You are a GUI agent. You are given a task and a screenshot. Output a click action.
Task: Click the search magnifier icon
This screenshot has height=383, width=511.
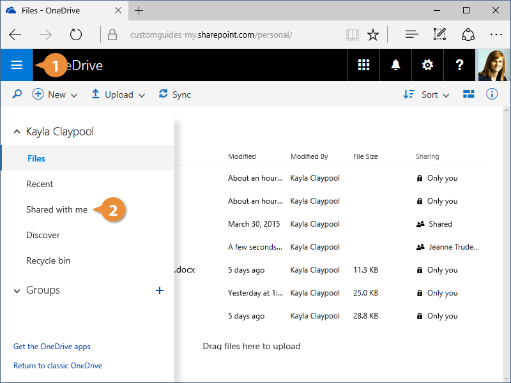click(17, 94)
